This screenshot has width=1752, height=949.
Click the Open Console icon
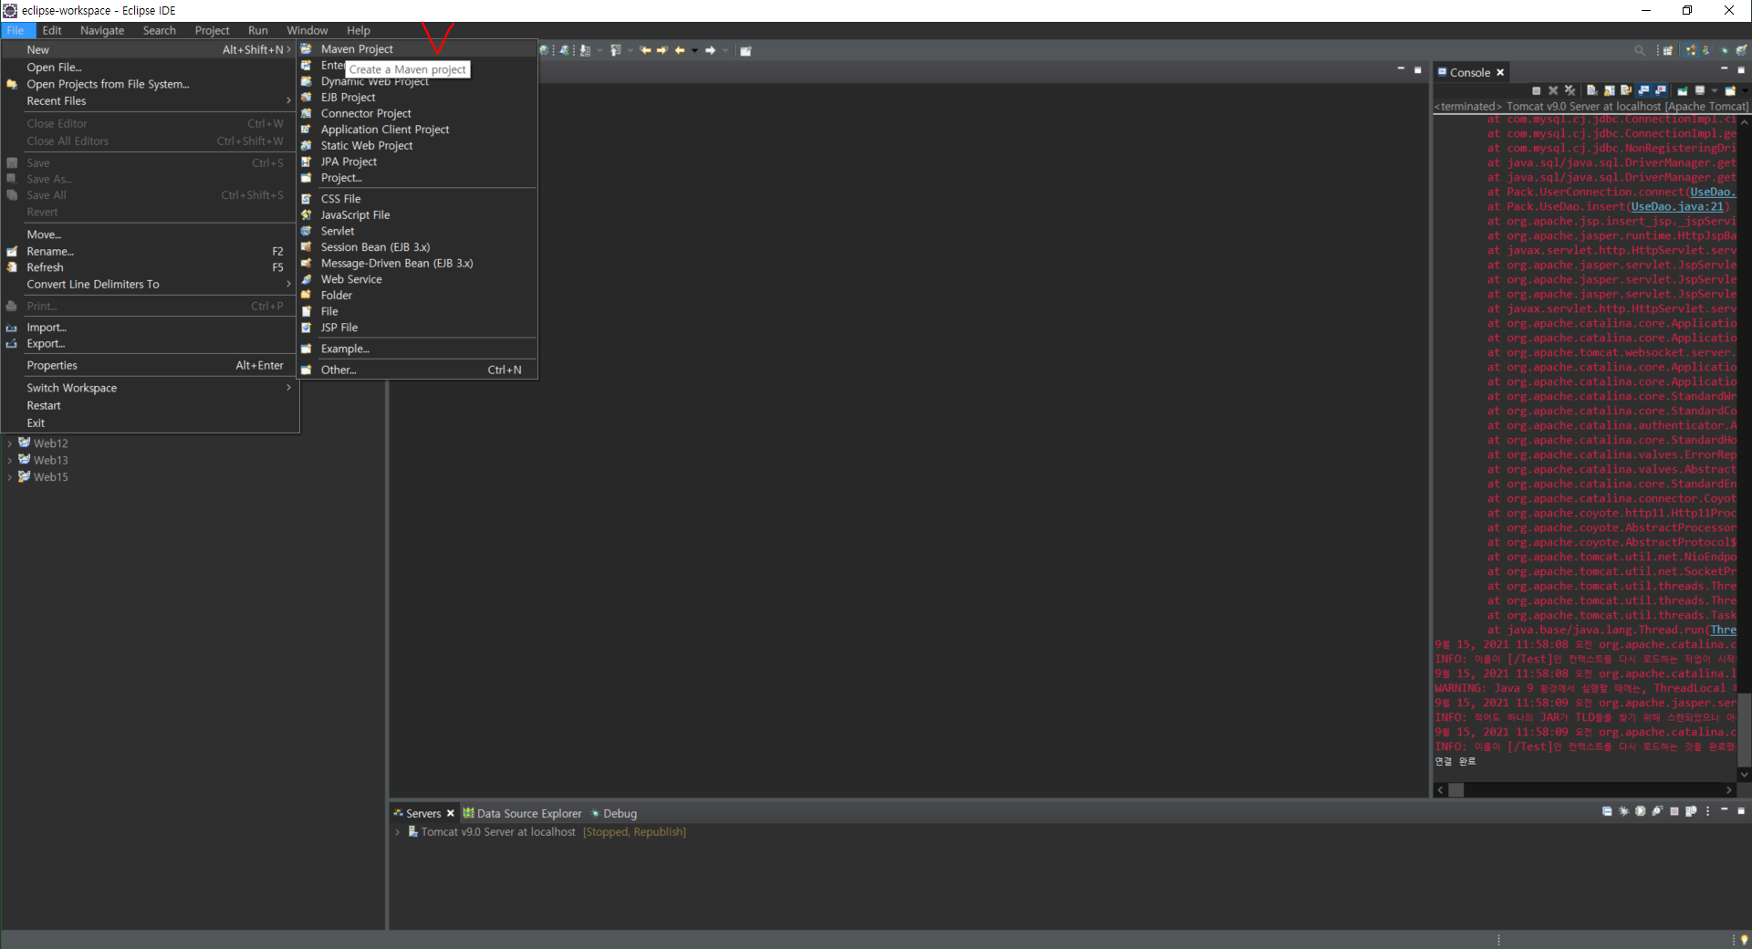coord(1730,90)
